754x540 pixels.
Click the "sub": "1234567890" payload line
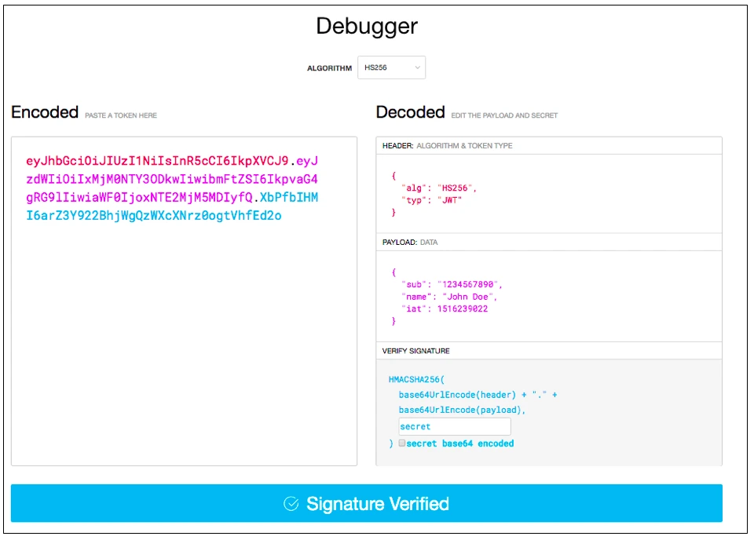(x=452, y=284)
